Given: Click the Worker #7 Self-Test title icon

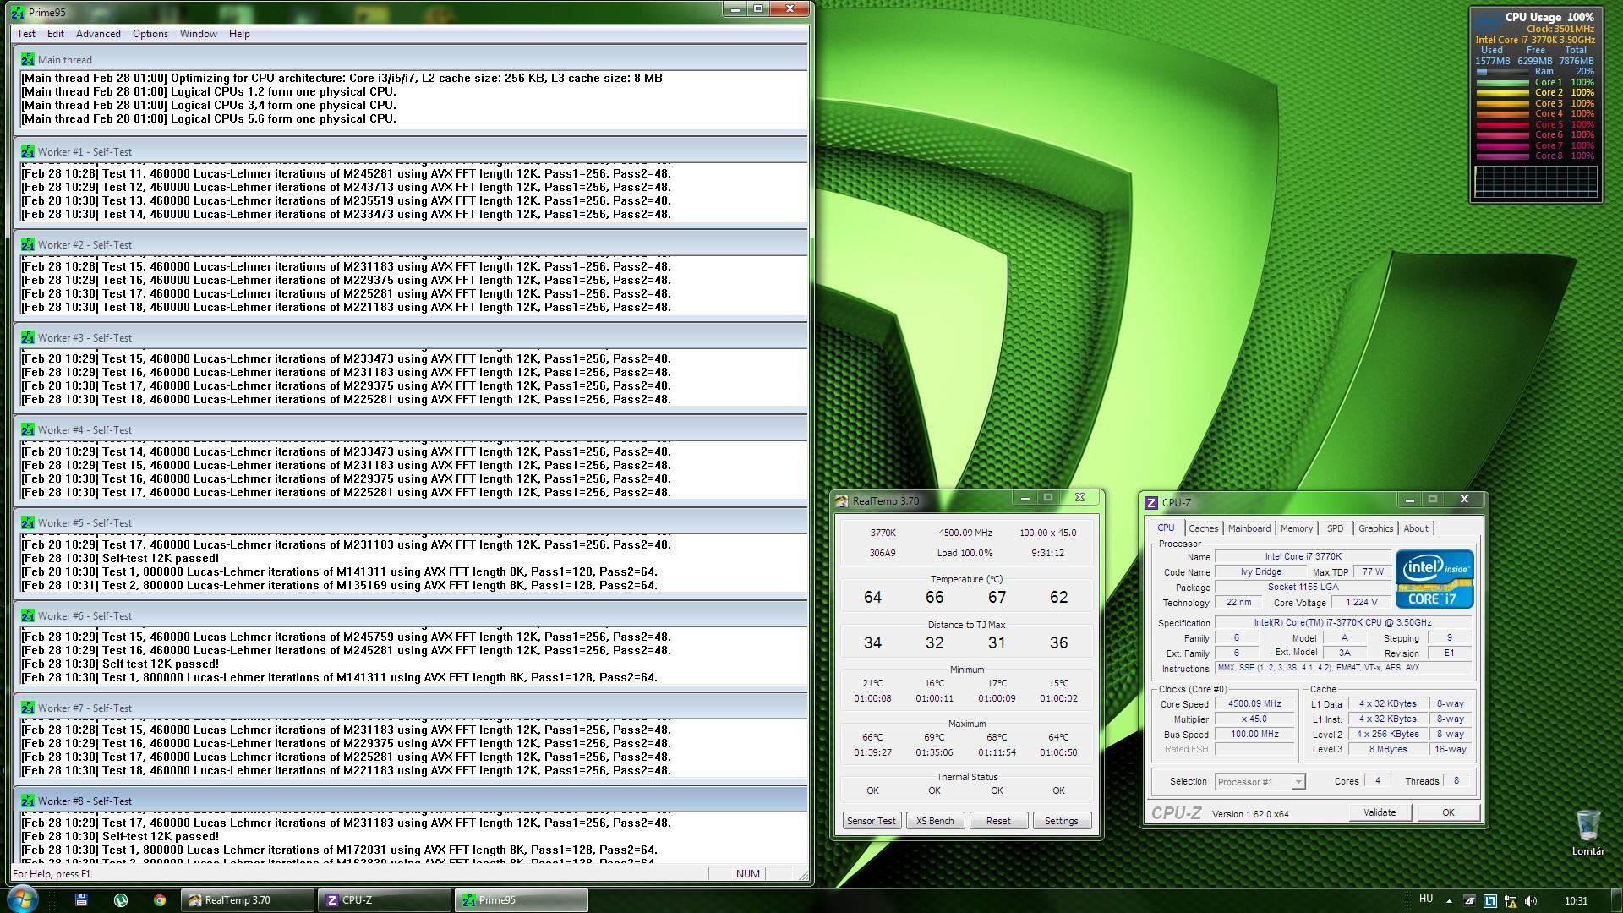Looking at the screenshot, I should click(x=28, y=708).
